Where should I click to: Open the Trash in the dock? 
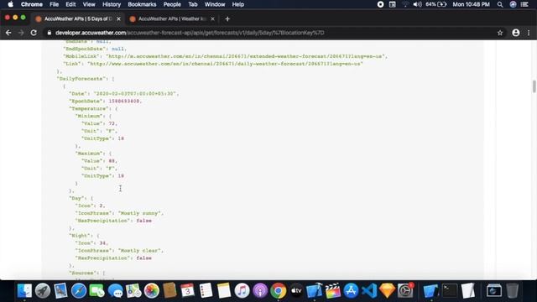click(513, 291)
